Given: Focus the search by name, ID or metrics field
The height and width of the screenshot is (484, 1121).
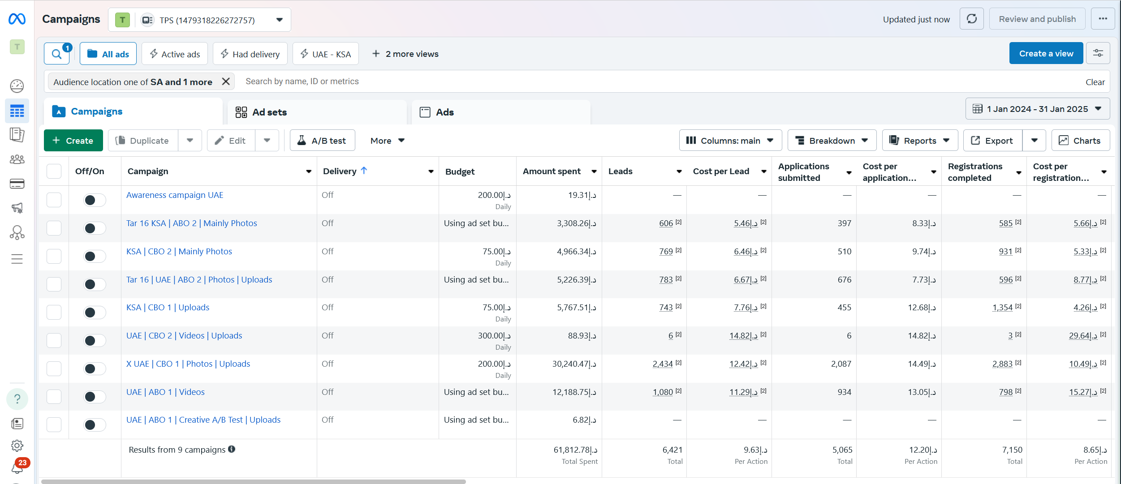Looking at the screenshot, I should [659, 81].
